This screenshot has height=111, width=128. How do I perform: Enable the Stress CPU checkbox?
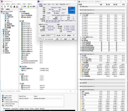5,96
